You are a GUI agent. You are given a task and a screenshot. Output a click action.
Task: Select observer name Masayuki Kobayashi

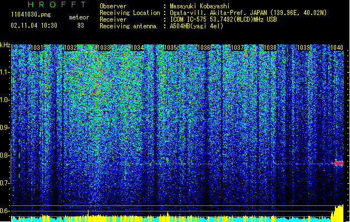click(x=200, y=6)
